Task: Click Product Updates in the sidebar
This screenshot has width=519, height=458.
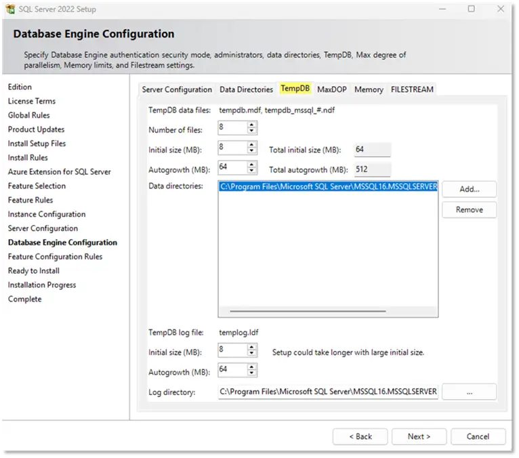Action: pos(36,129)
